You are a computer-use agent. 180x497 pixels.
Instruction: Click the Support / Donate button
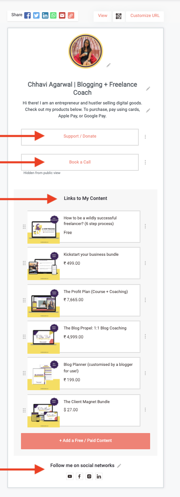point(80,137)
